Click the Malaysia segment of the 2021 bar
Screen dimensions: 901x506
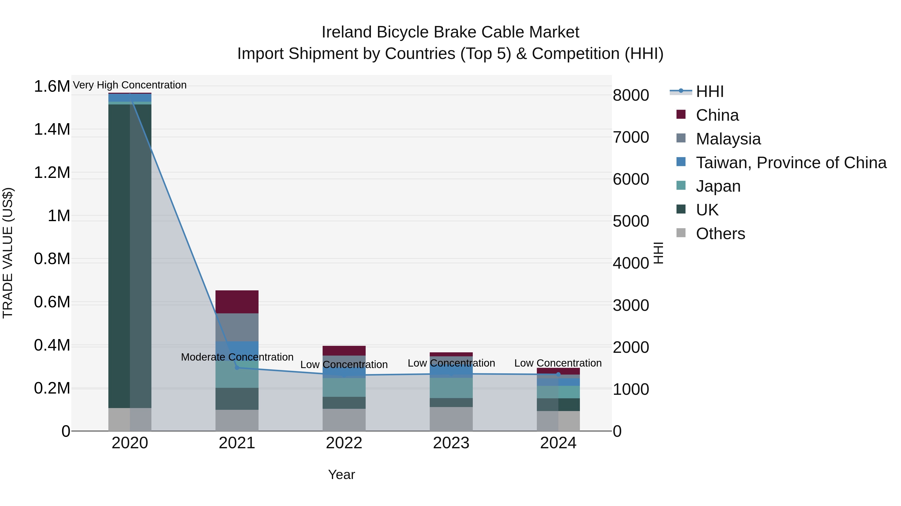pyautogui.click(x=237, y=327)
